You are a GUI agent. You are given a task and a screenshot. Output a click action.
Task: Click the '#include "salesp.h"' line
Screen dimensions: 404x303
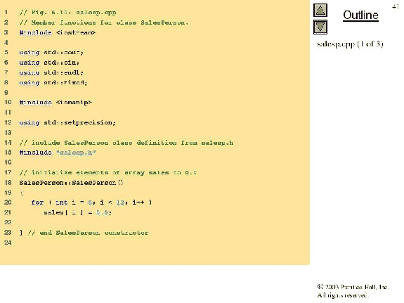(x=58, y=153)
